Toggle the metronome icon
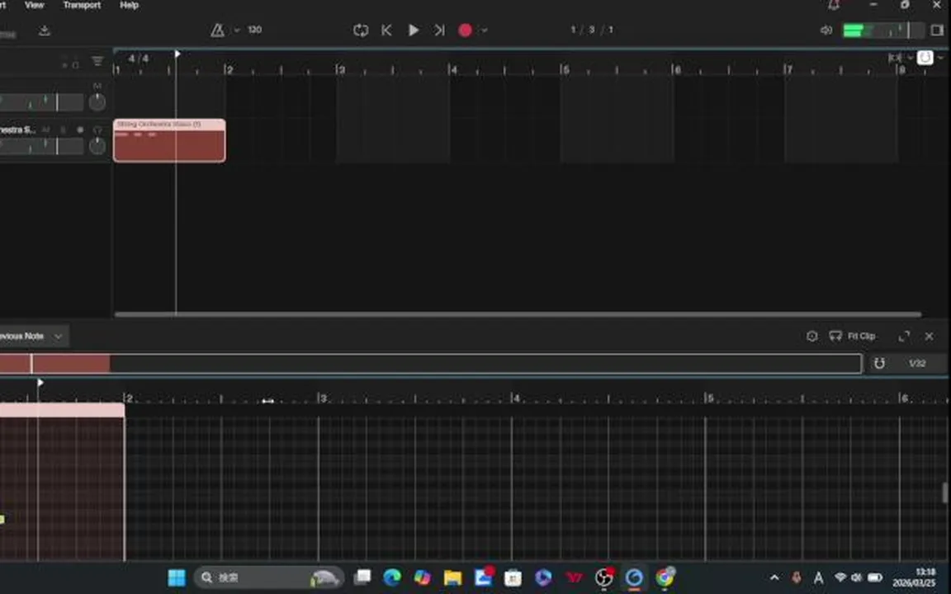The image size is (951, 594). point(217,30)
